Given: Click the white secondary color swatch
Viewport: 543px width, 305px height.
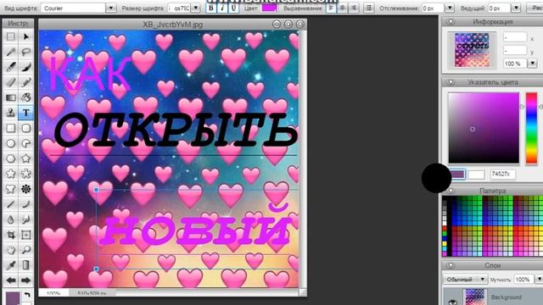Looking at the screenshot, I should coord(476,175).
